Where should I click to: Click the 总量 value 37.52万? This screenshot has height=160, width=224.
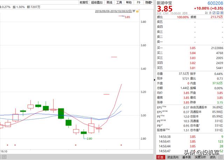184,74
